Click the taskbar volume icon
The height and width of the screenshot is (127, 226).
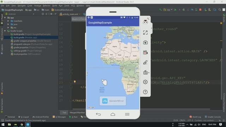click(x=199, y=125)
